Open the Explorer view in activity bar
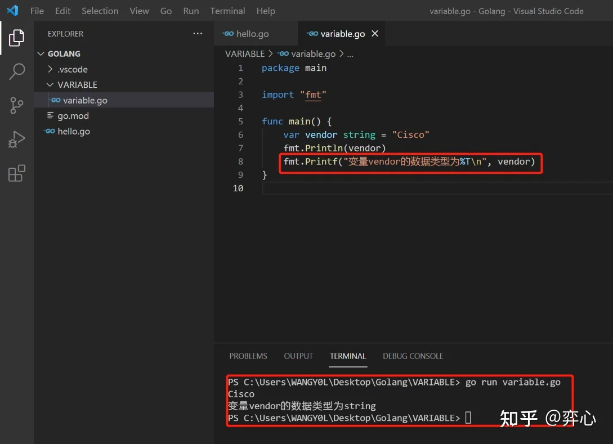 pos(16,38)
